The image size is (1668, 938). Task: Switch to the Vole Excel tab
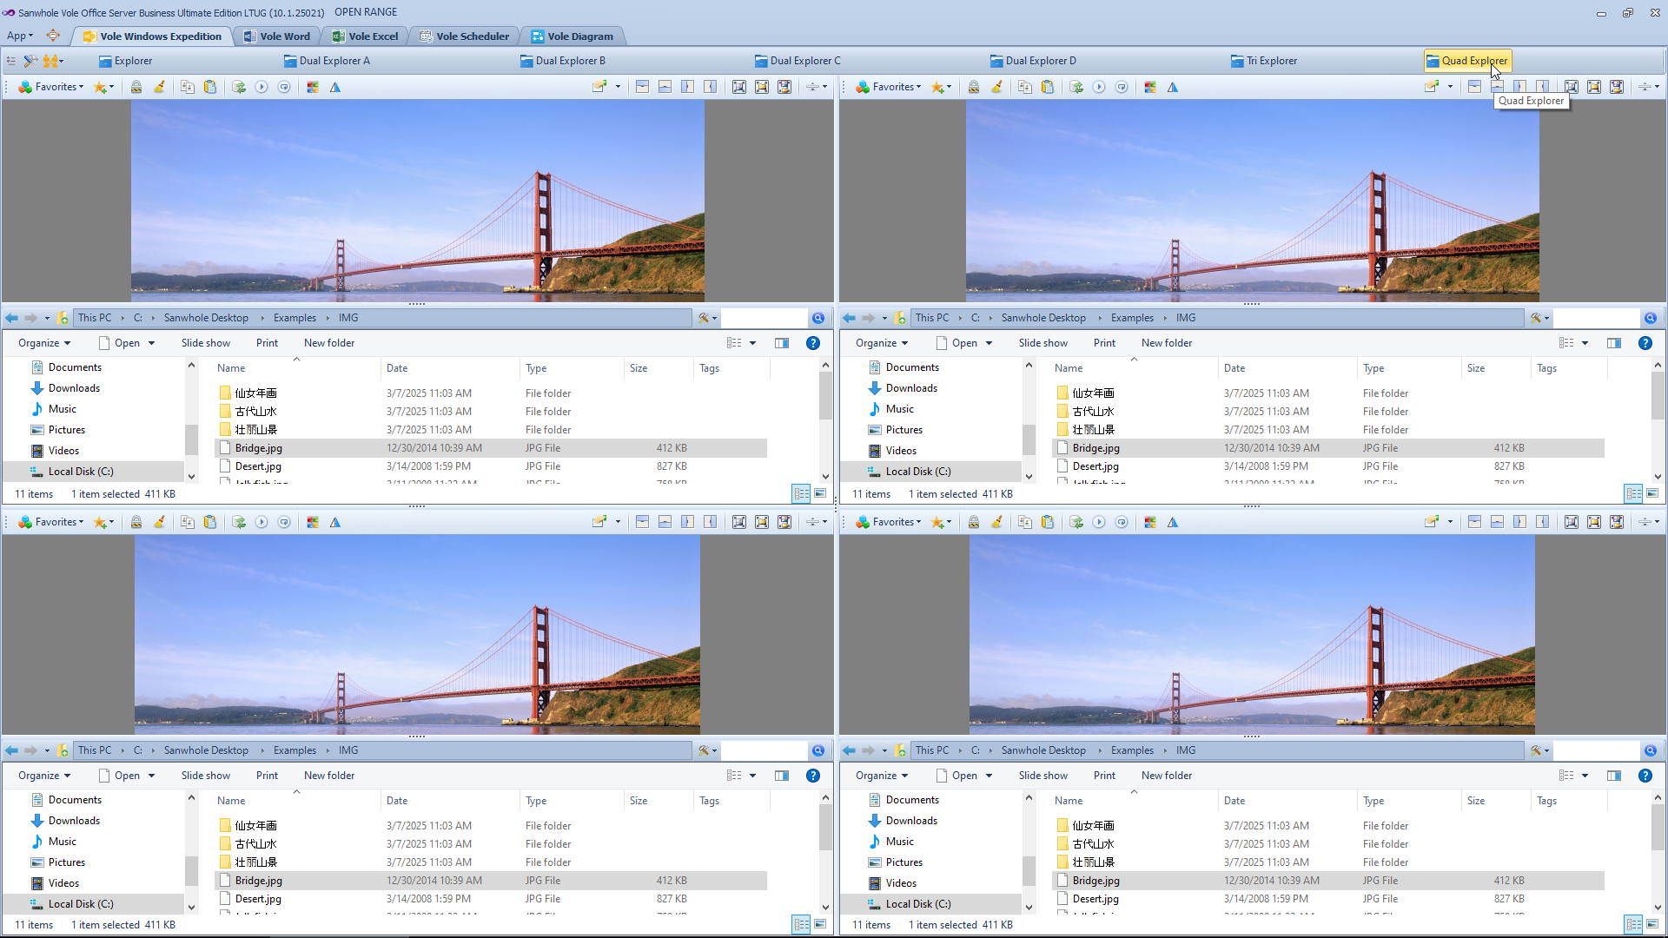tap(366, 36)
